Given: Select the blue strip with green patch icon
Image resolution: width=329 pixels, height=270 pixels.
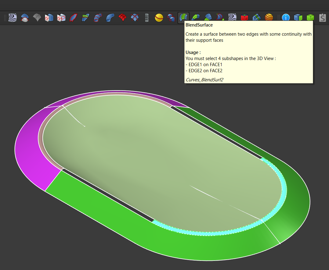Looking at the screenshot, I should [86, 18].
